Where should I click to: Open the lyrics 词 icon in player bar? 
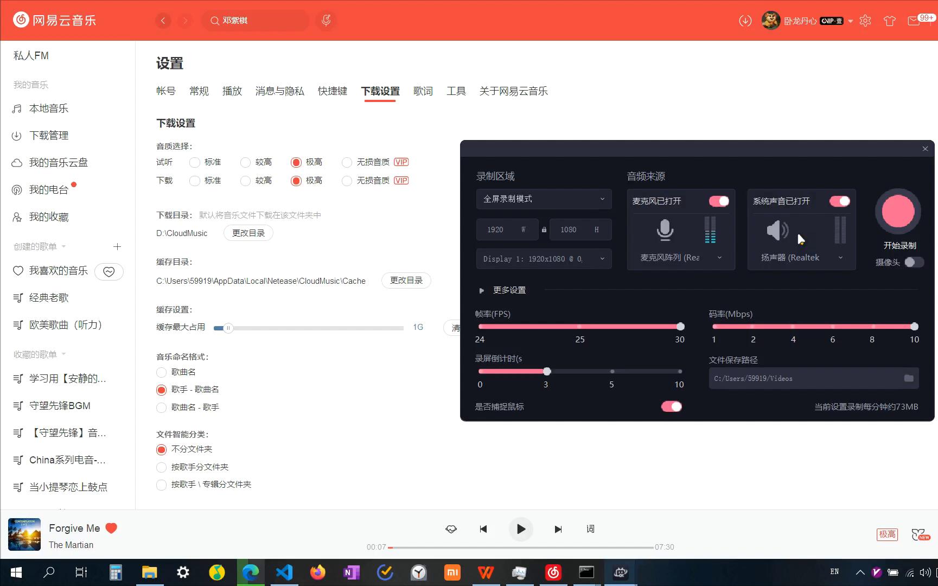pyautogui.click(x=590, y=528)
